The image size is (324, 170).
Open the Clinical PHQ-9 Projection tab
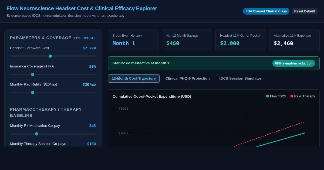(x=187, y=79)
